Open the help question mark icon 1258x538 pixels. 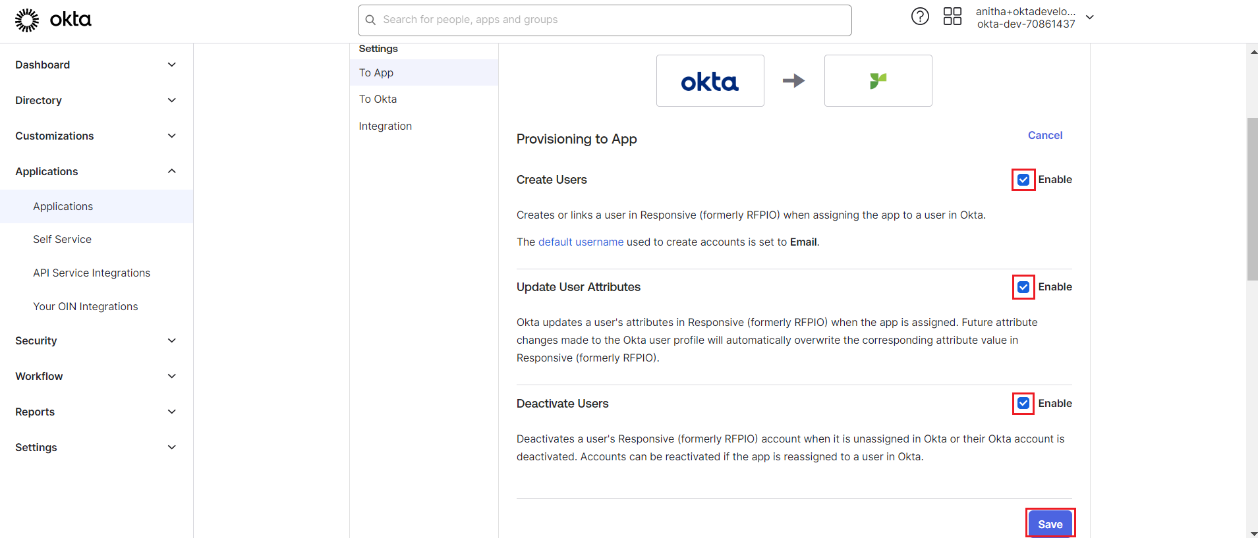pos(920,16)
